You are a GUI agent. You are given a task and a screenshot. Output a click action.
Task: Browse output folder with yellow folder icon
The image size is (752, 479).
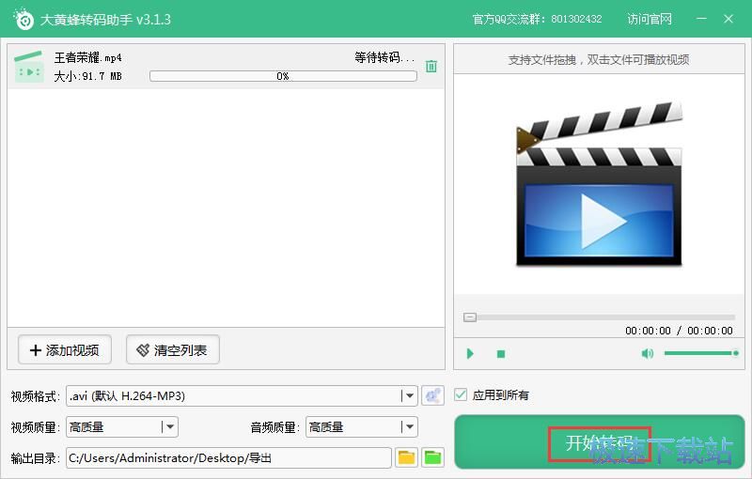[406, 458]
